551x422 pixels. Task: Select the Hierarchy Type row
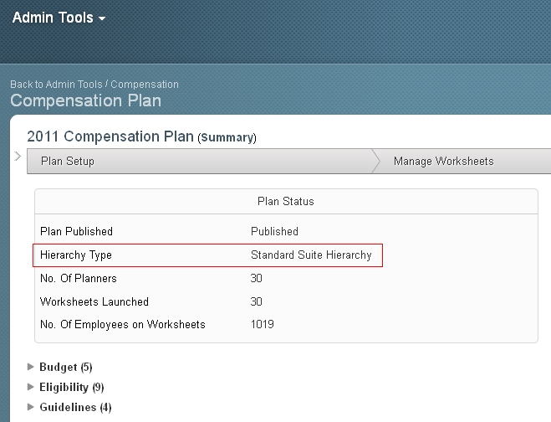207,255
